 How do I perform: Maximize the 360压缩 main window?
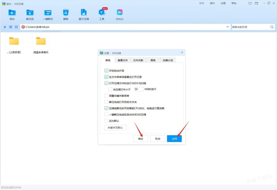point(269,3)
